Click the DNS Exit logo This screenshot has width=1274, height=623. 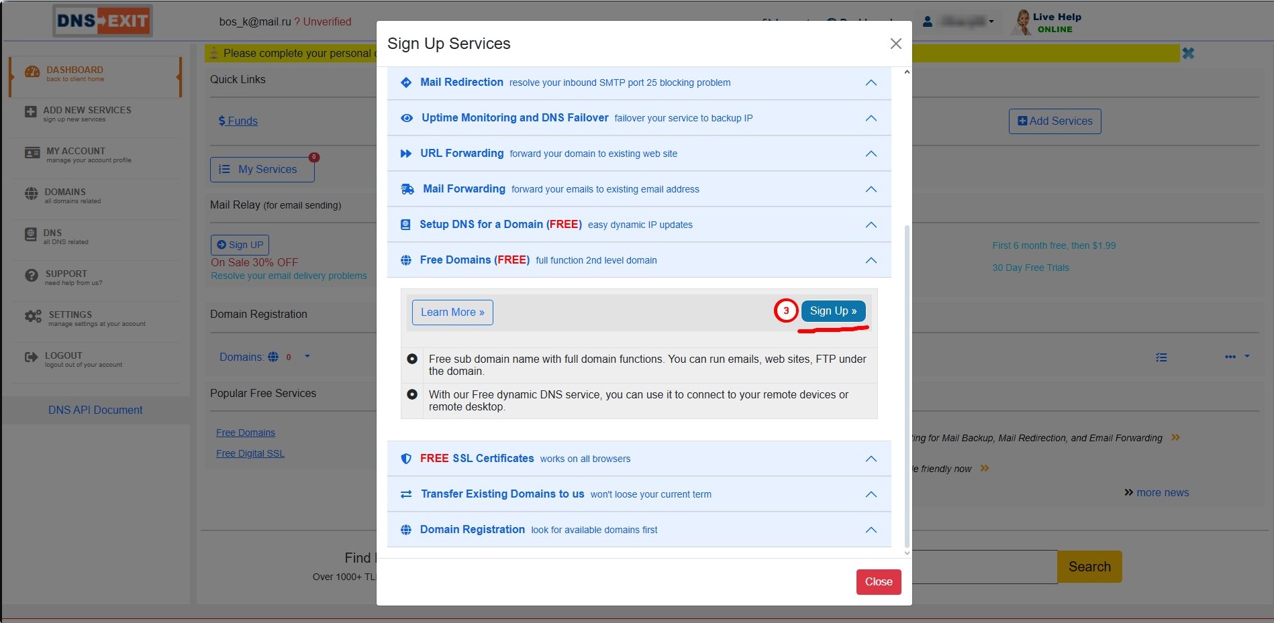tap(103, 21)
